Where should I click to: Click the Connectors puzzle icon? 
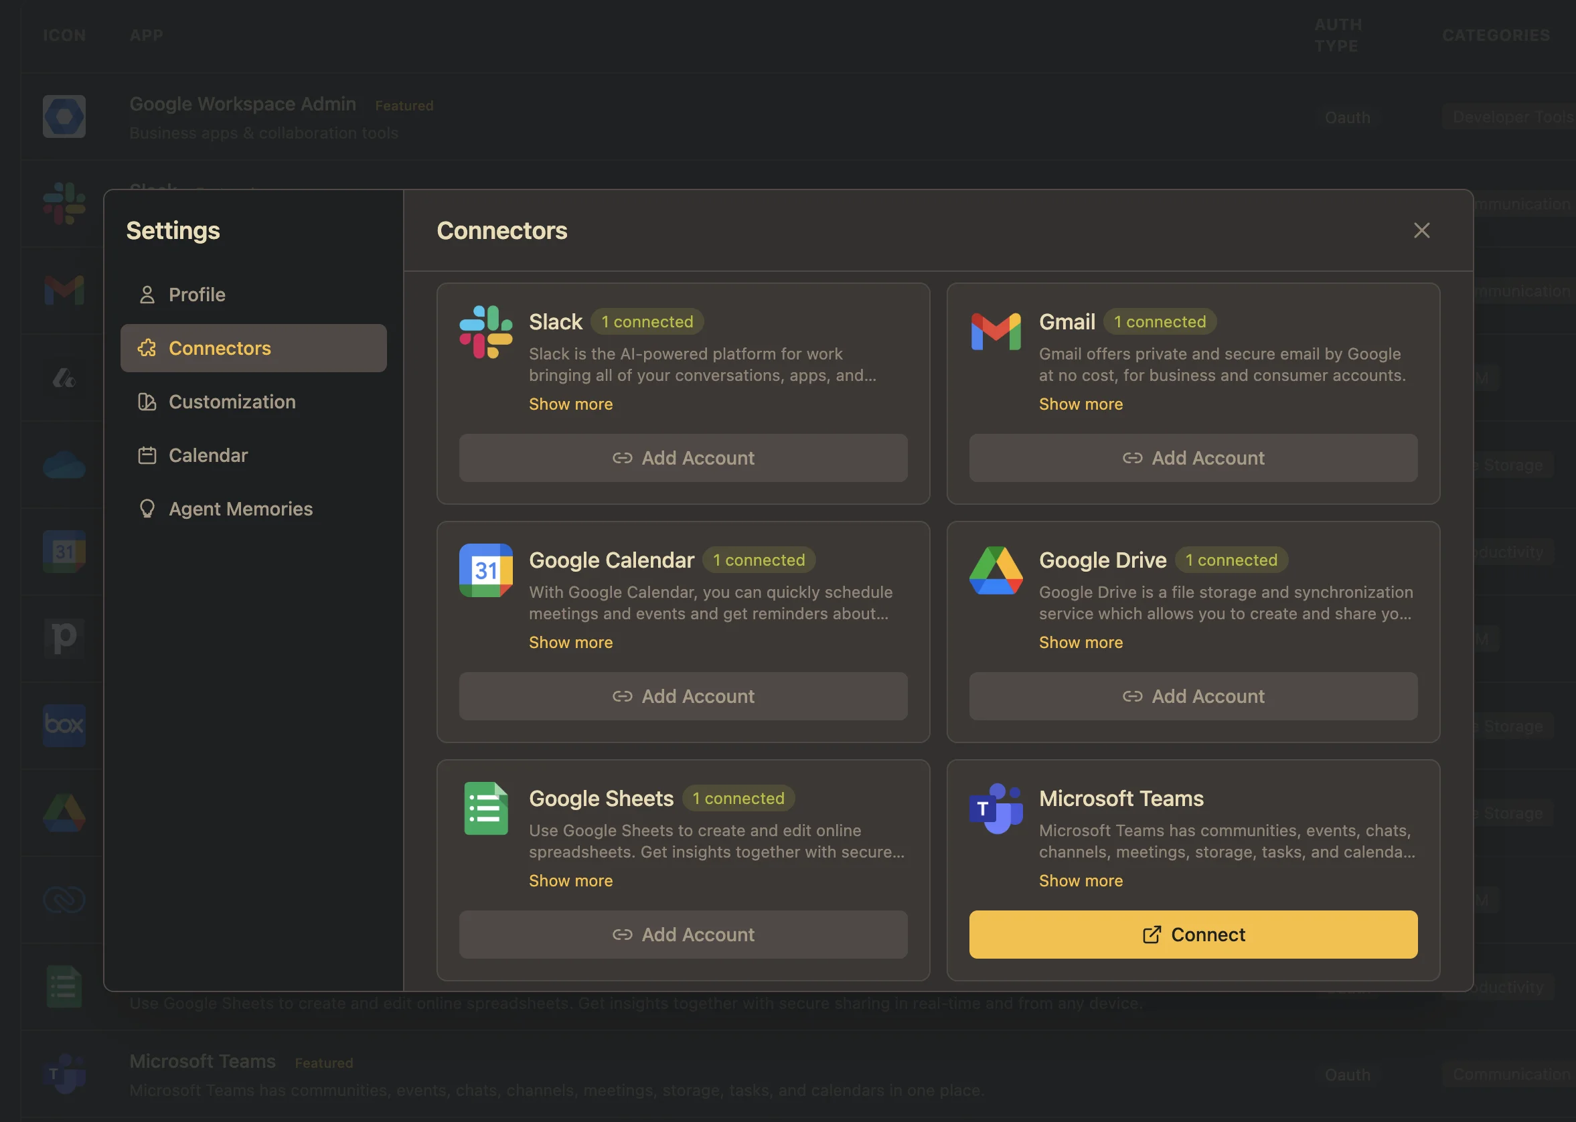147,348
